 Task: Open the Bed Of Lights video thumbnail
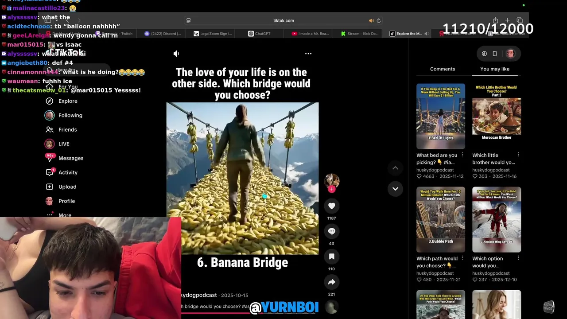point(441,116)
